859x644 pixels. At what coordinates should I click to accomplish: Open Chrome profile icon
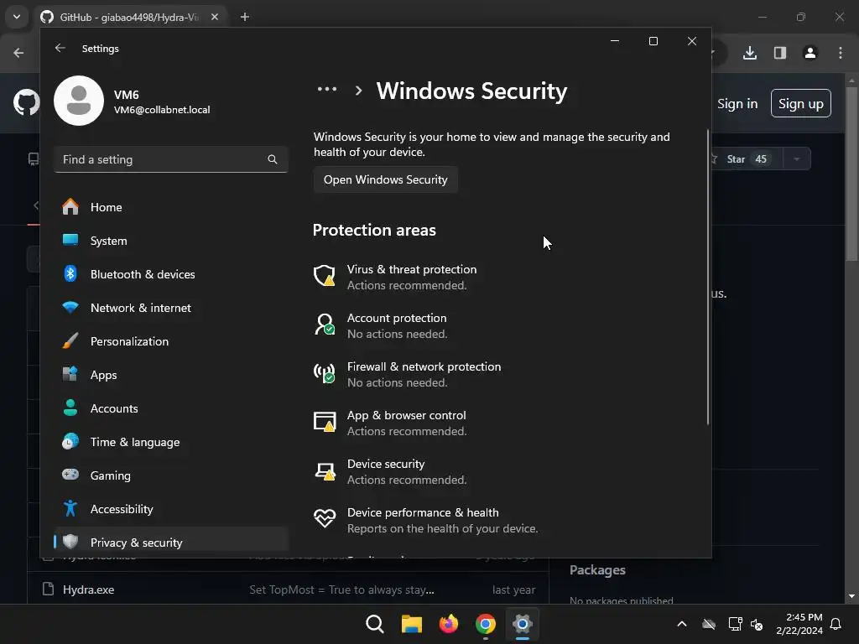810,53
